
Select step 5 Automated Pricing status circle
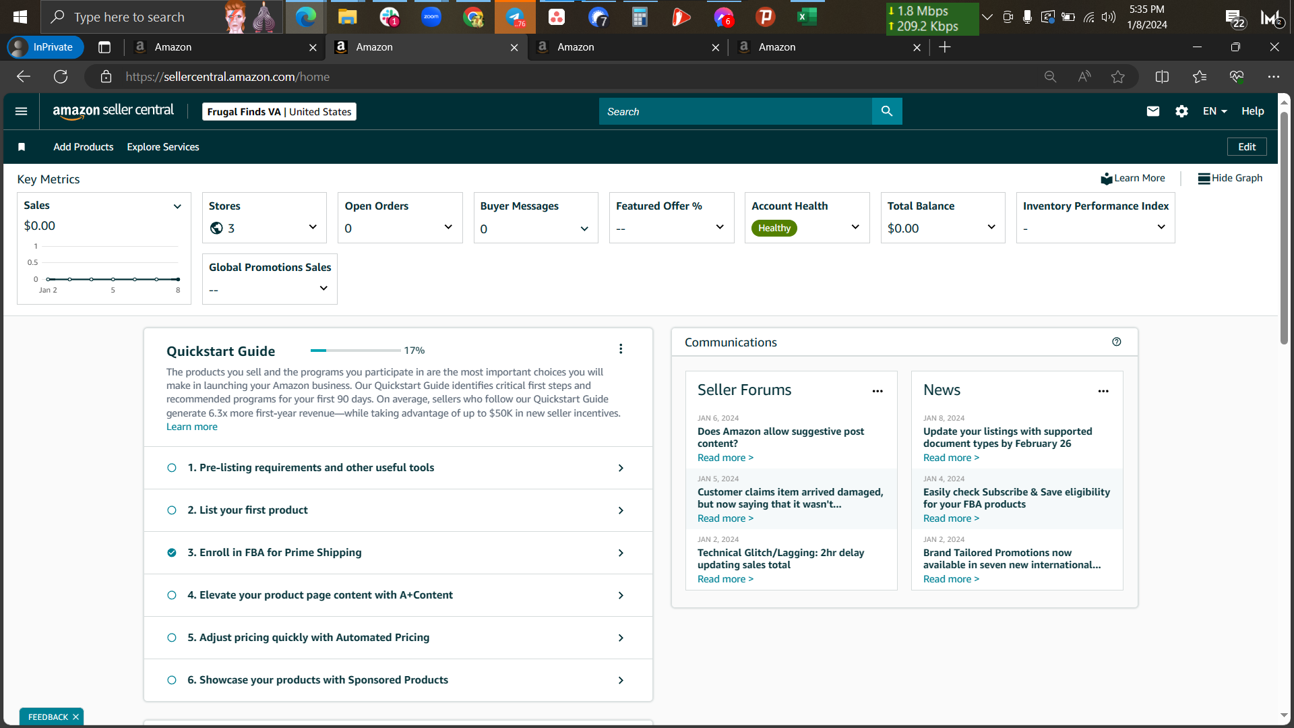pyautogui.click(x=172, y=638)
